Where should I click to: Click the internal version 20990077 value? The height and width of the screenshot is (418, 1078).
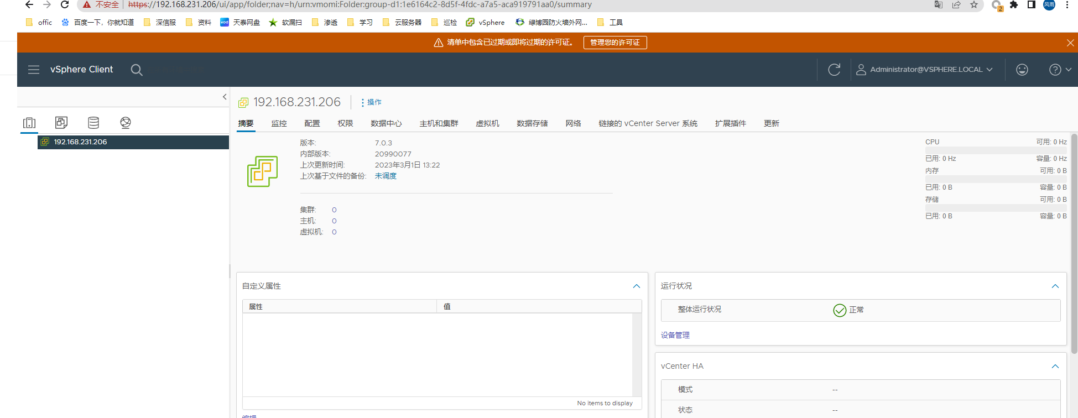[x=393, y=154]
